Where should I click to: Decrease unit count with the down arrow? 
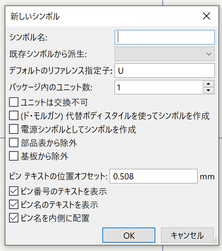point(208,90)
